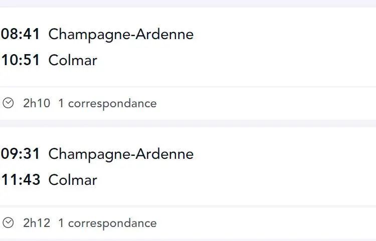The image size is (376, 241).
Task: Click the 2h12 journey duration
Action: coord(37,223)
